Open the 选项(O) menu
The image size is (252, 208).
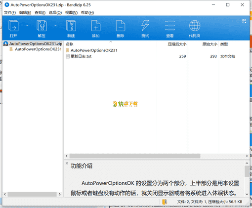(x=55, y=12)
